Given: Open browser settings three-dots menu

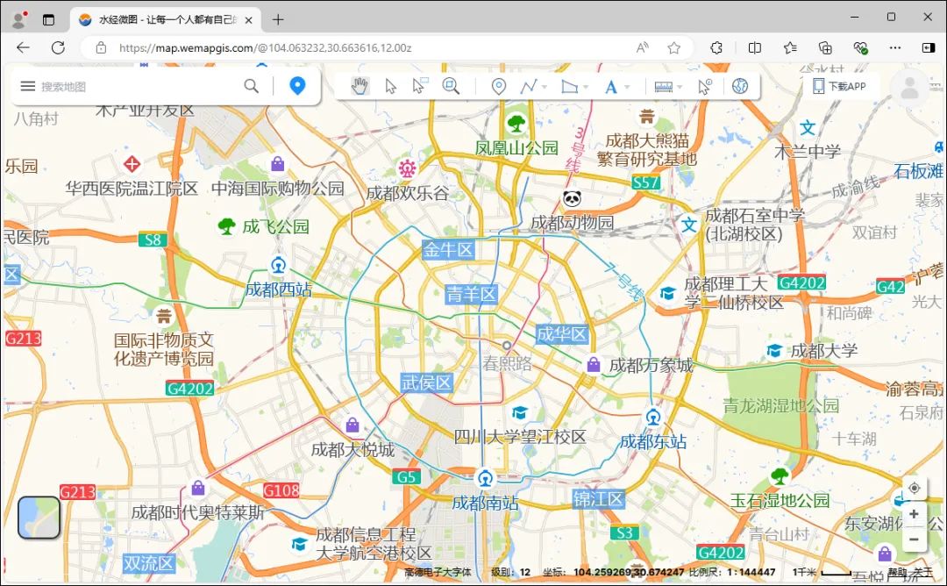Looking at the screenshot, I should coord(895,47).
